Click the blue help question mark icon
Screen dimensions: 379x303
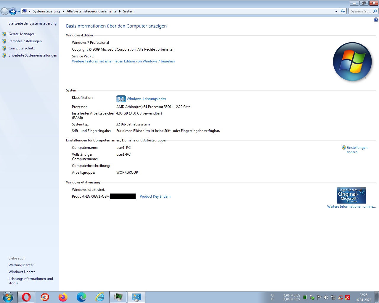(376, 20)
